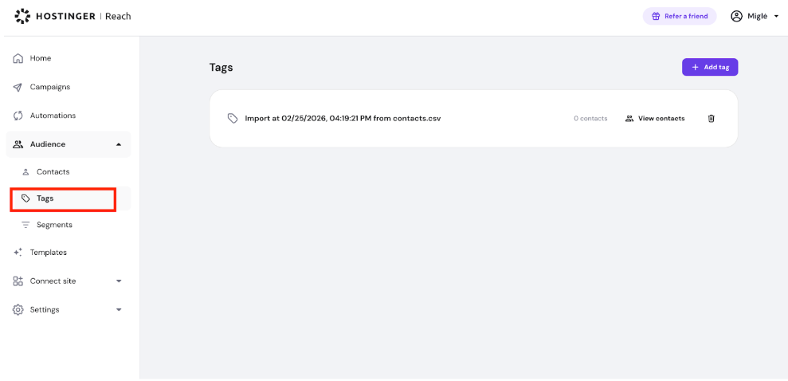
Task: Delete the imported contacts.csv tag
Action: [x=712, y=119]
